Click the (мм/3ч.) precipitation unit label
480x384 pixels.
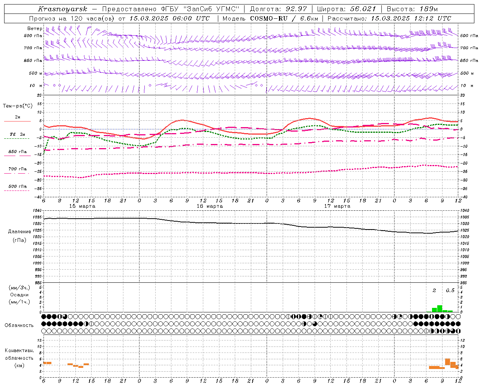click(x=19, y=288)
